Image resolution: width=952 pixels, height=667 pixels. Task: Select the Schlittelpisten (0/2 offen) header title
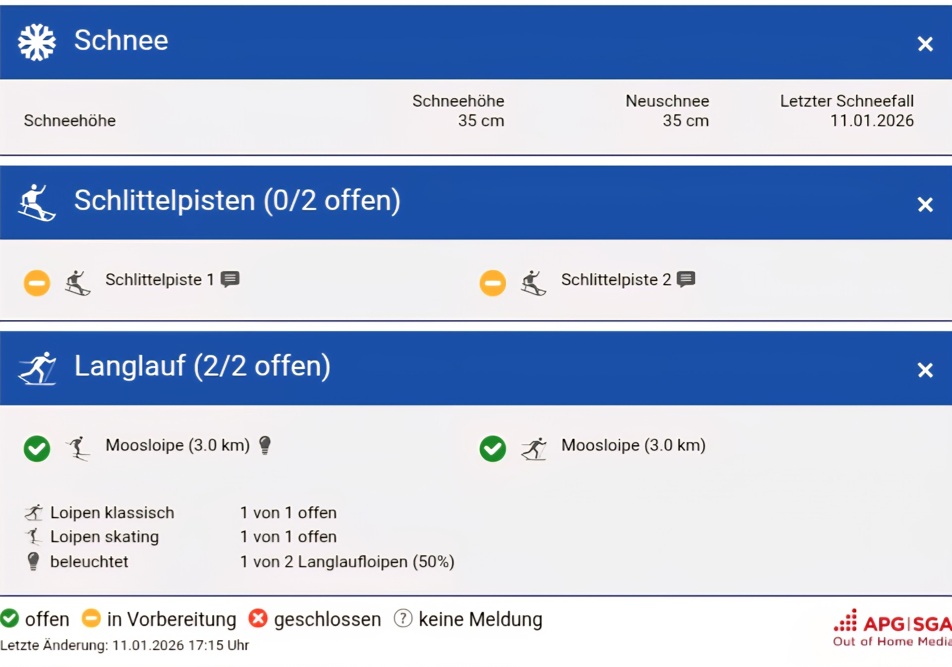tap(237, 201)
